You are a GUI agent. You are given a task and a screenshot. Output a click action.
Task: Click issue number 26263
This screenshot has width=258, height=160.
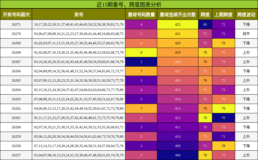[x=16, y=99]
